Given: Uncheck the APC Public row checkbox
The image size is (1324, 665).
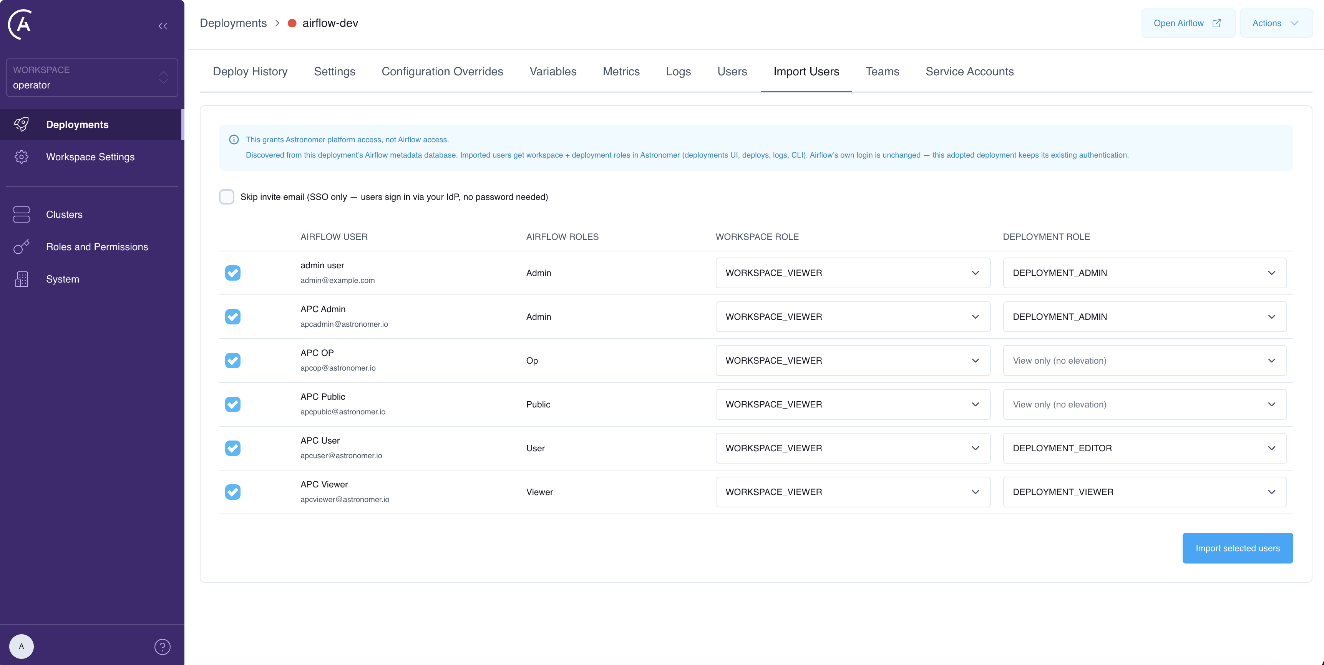Looking at the screenshot, I should [x=233, y=404].
